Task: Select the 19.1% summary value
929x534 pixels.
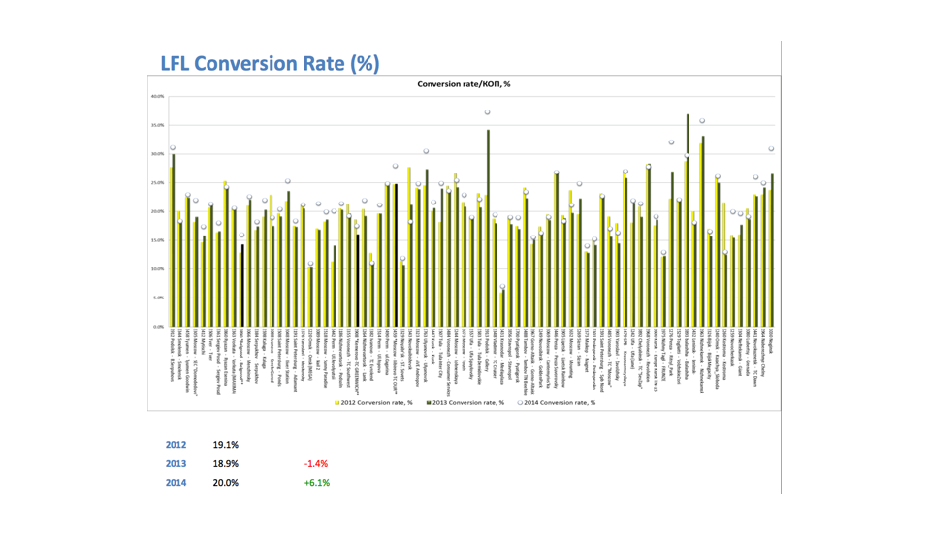Action: pyautogui.click(x=226, y=445)
